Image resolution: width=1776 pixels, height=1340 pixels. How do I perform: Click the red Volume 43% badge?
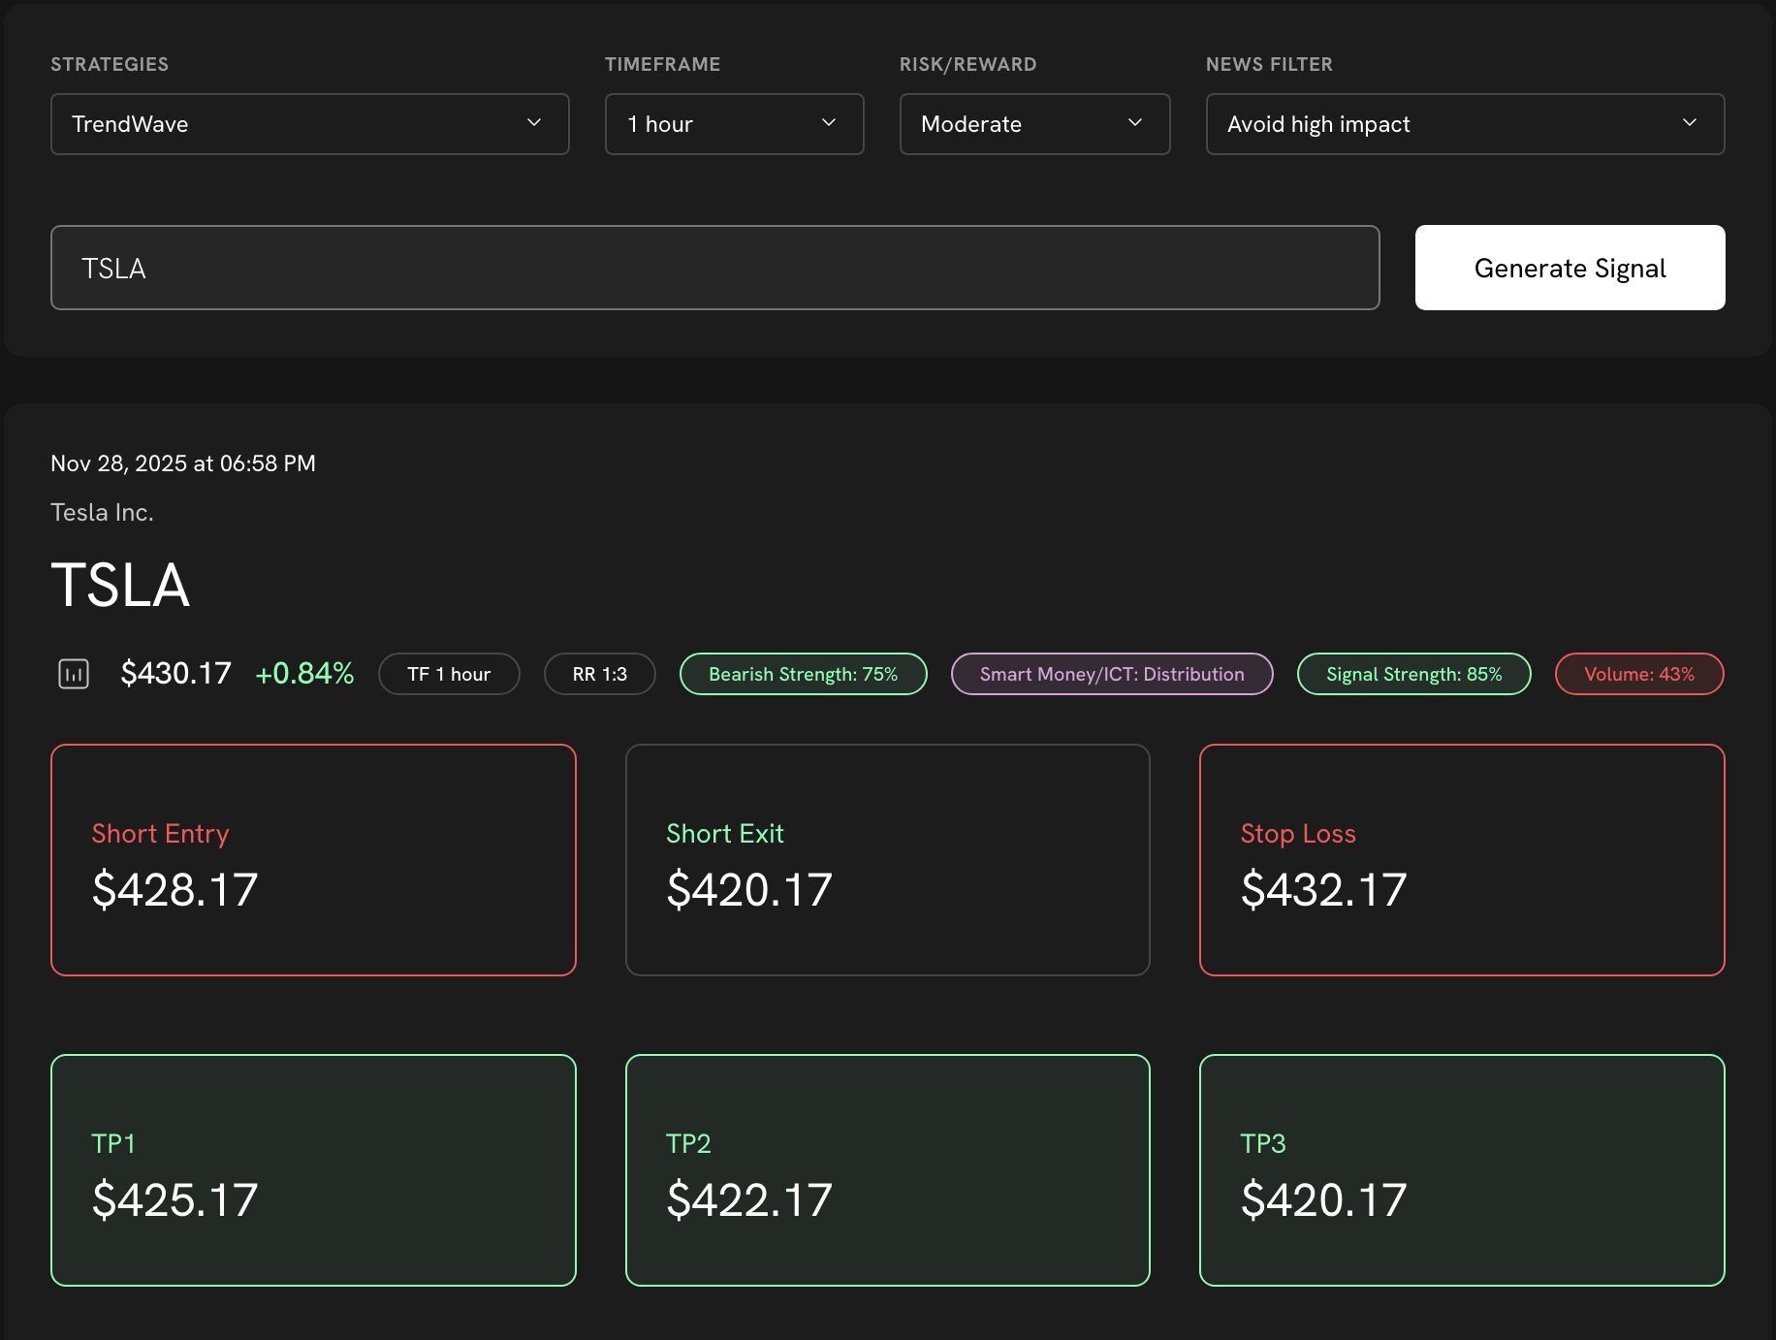1638,674
